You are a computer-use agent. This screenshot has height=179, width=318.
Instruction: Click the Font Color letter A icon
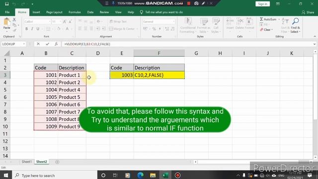point(67,29)
